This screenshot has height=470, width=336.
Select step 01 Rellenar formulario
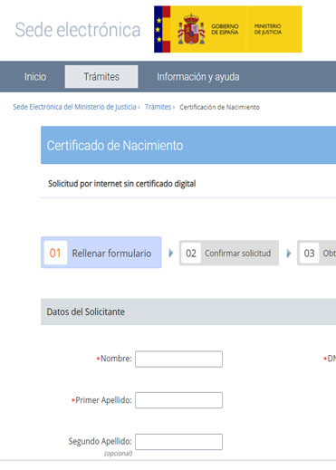[x=101, y=253]
